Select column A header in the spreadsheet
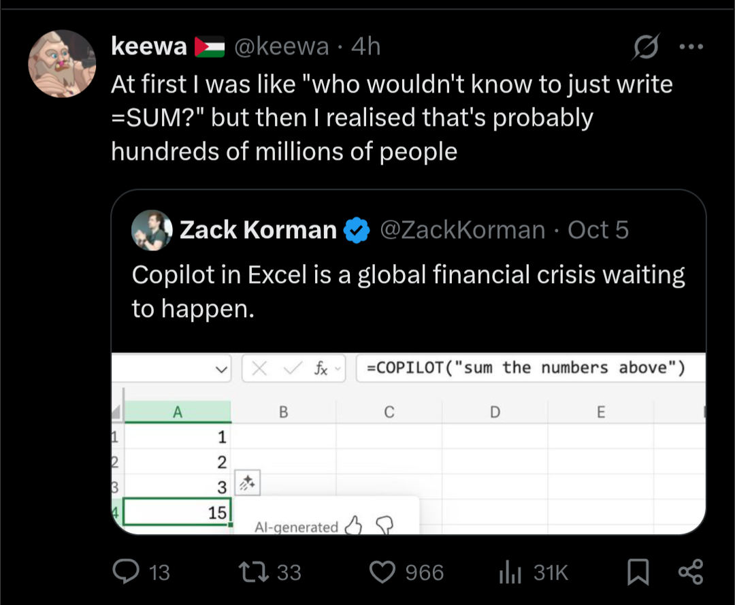The image size is (735, 605). click(x=178, y=412)
